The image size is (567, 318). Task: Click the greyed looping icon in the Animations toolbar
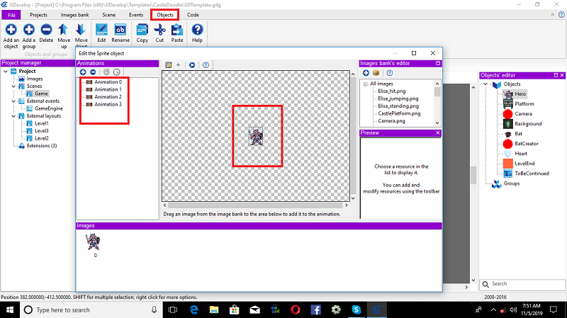pyautogui.click(x=106, y=72)
